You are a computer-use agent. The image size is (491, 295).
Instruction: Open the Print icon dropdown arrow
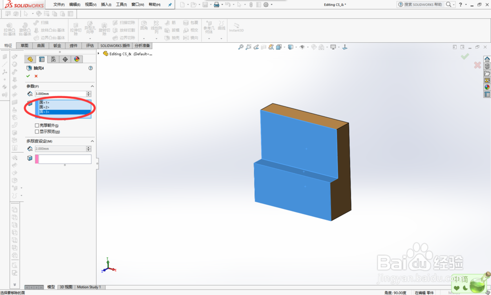point(222,5)
